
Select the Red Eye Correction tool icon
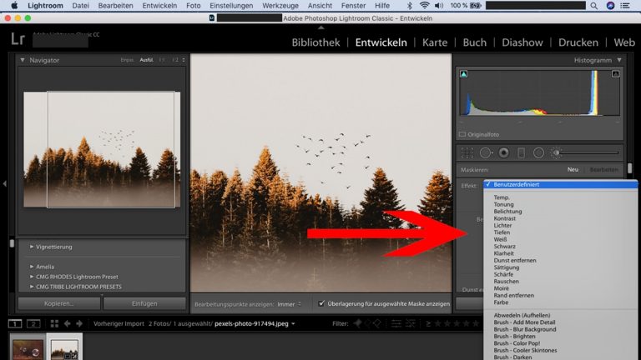[x=503, y=152]
